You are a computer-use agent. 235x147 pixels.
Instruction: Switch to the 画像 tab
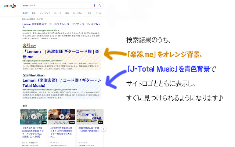[x=67, y=13]
